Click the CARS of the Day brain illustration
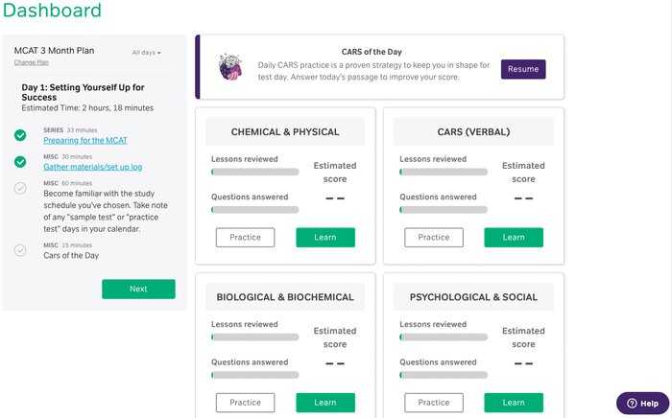 coord(230,67)
